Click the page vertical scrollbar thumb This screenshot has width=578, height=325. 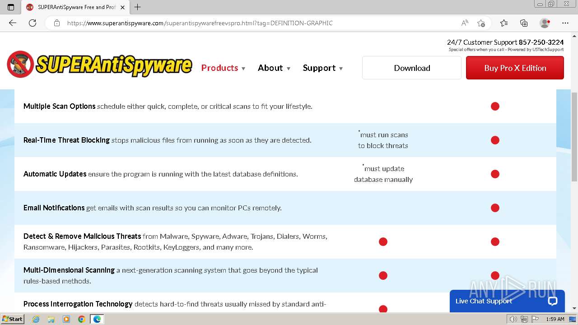pos(574,137)
